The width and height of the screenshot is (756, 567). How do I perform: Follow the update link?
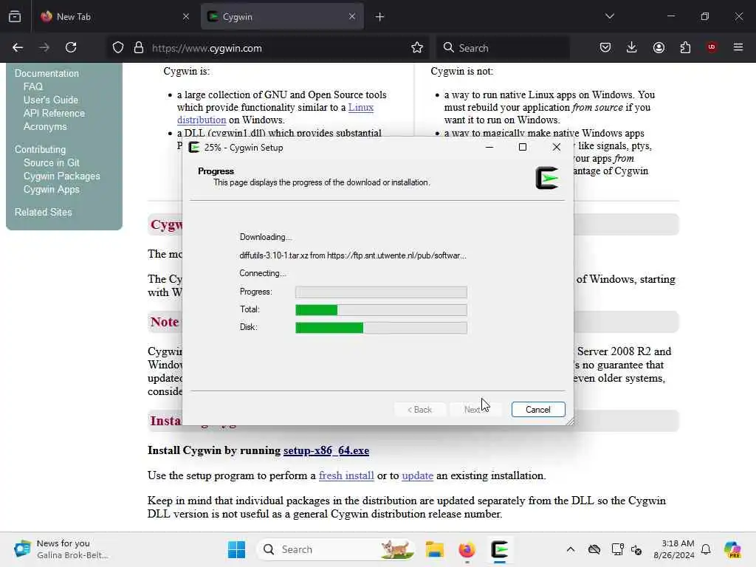tap(417, 475)
